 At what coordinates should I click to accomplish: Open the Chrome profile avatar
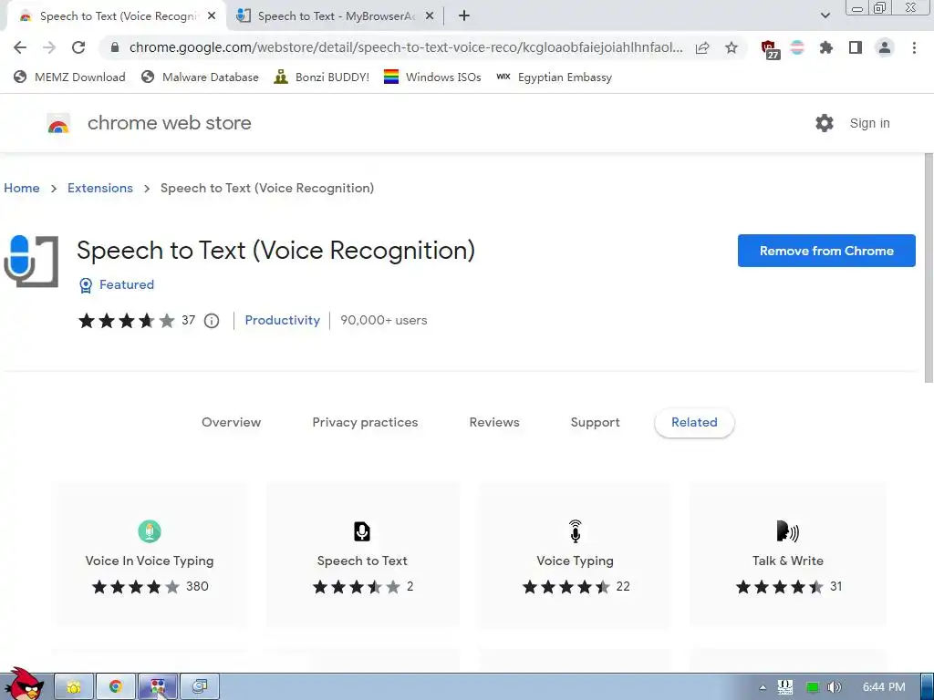(x=885, y=47)
